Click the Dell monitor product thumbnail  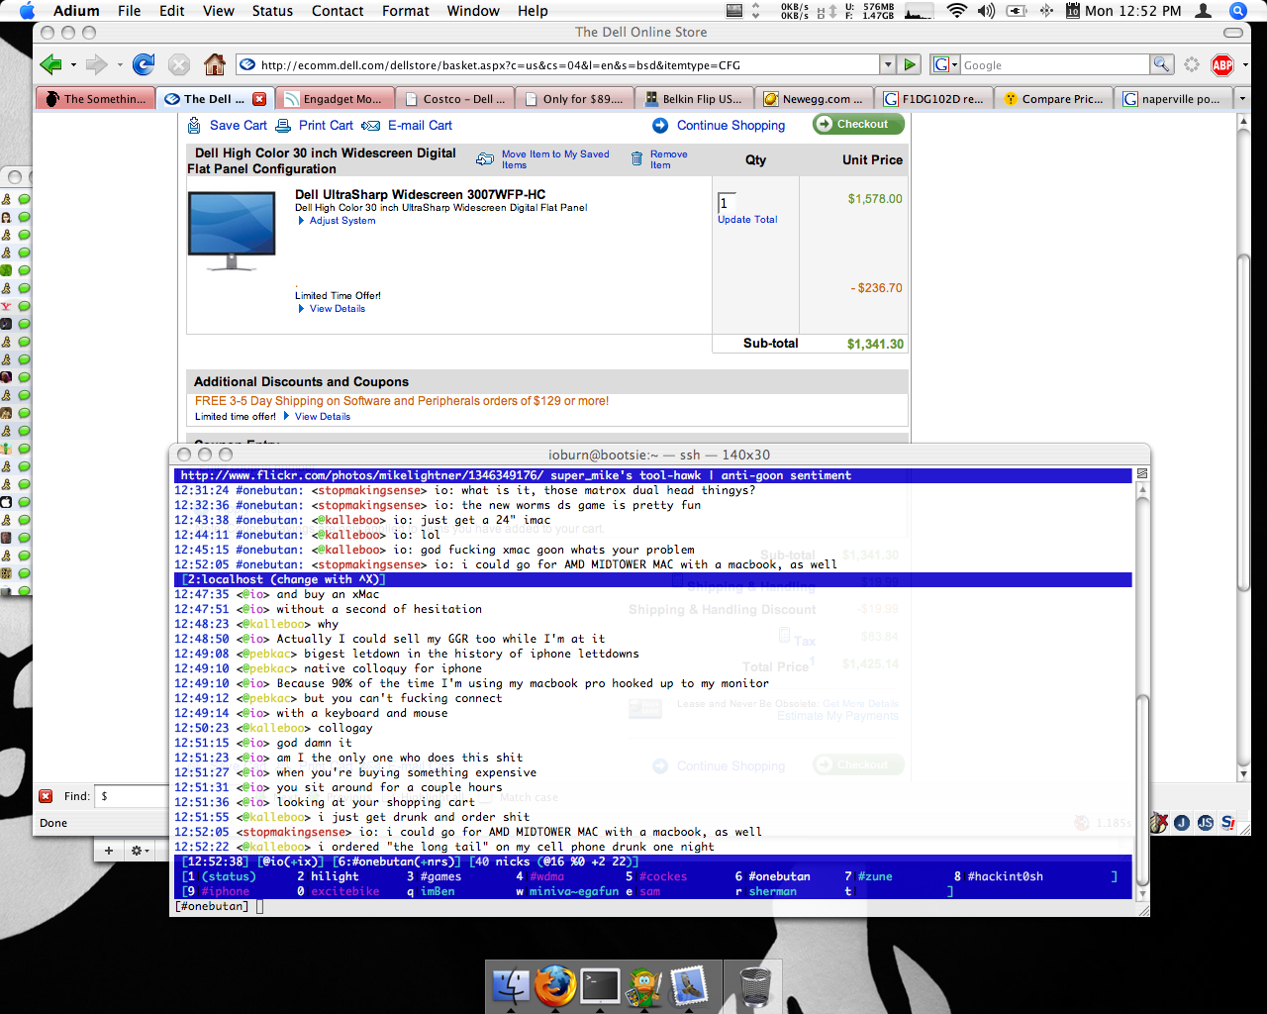[232, 231]
